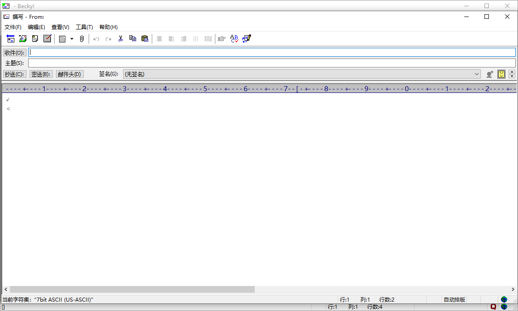Image resolution: width=518 pixels, height=311 pixels.
Task: Cut selection with the scissors icon
Action: click(x=120, y=38)
